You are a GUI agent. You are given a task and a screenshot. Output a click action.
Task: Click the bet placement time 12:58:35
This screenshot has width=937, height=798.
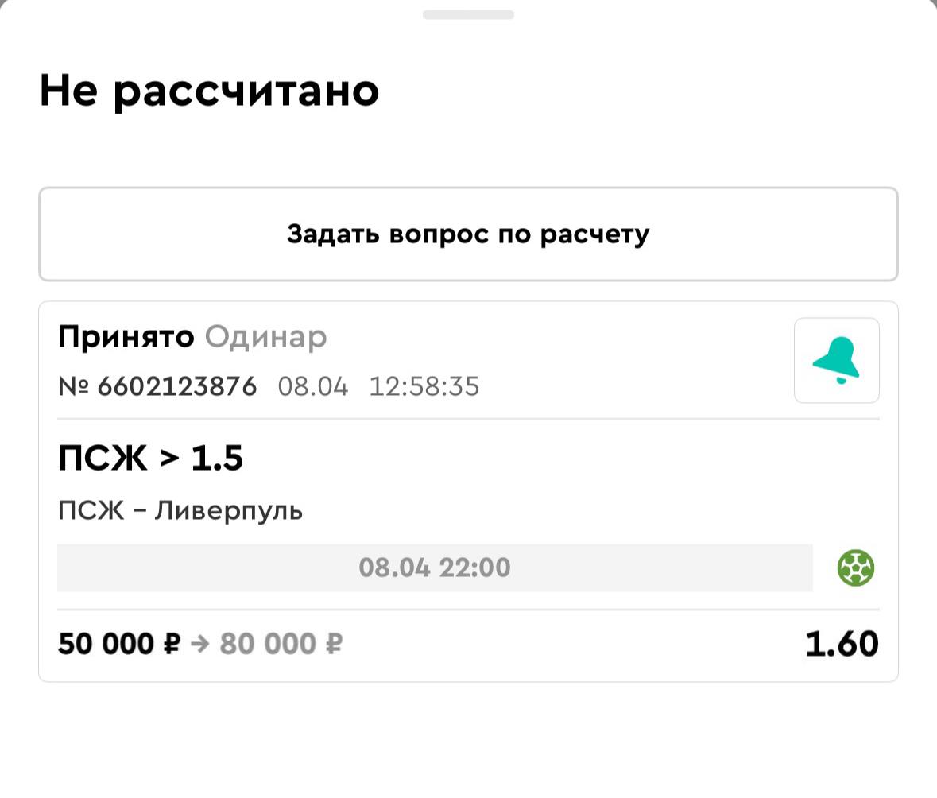(424, 387)
